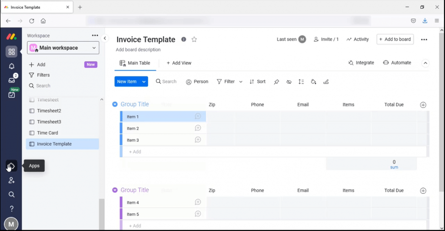
Task: Open the Activity log
Action: (x=358, y=40)
